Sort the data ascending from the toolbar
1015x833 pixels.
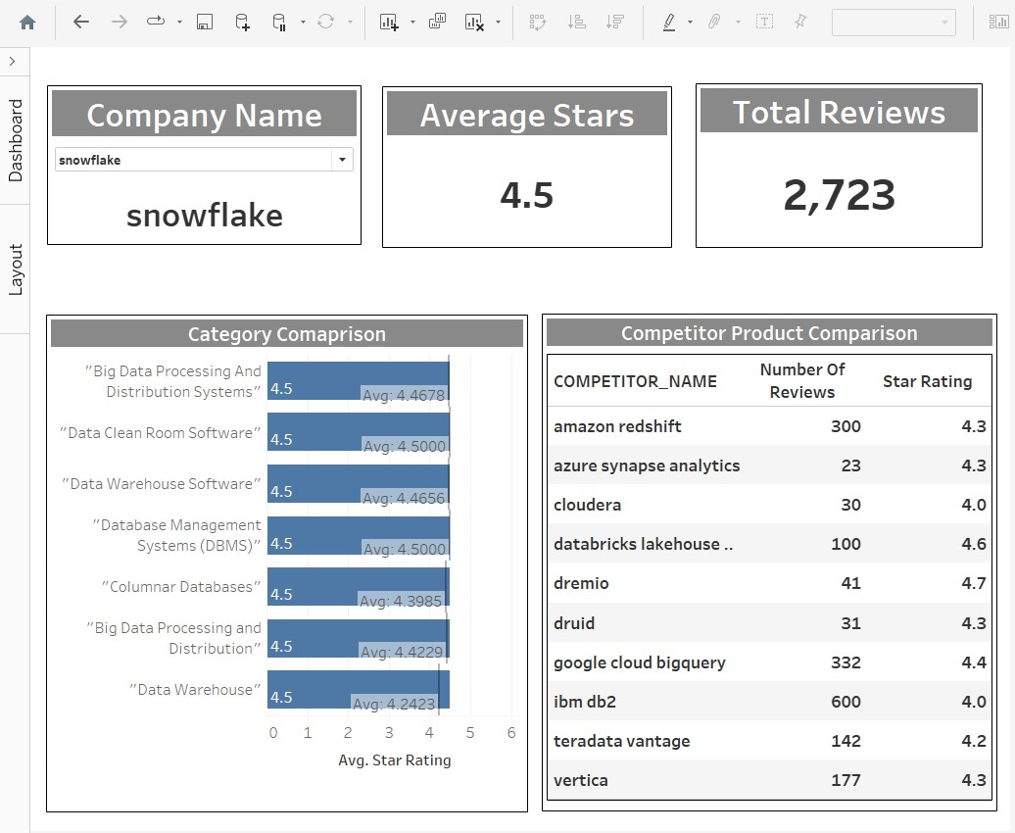(x=577, y=22)
